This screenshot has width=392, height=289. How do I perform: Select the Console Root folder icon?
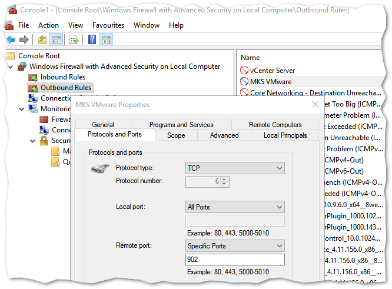pyautogui.click(x=11, y=55)
